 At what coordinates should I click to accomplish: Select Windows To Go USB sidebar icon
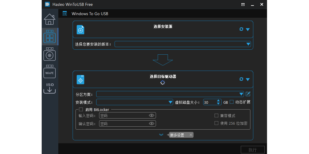tap(50, 37)
